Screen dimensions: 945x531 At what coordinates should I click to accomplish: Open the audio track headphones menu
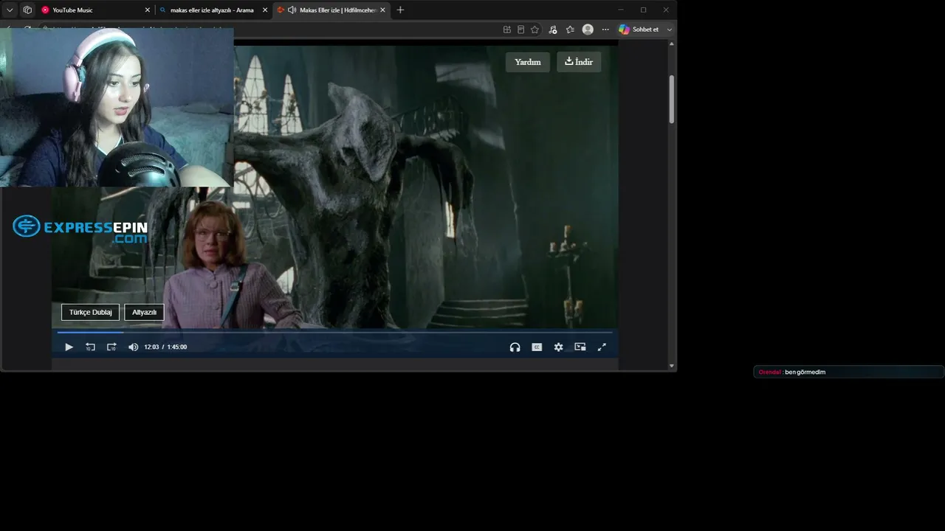click(x=515, y=347)
